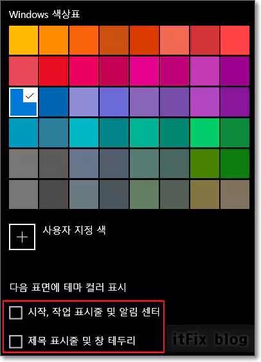
Task: Pick the tan brown swatch ending the bottom row
Action: (235, 195)
